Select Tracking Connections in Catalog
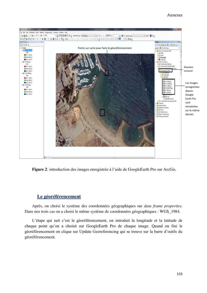This screenshot has width=207, height=293. (163, 116)
